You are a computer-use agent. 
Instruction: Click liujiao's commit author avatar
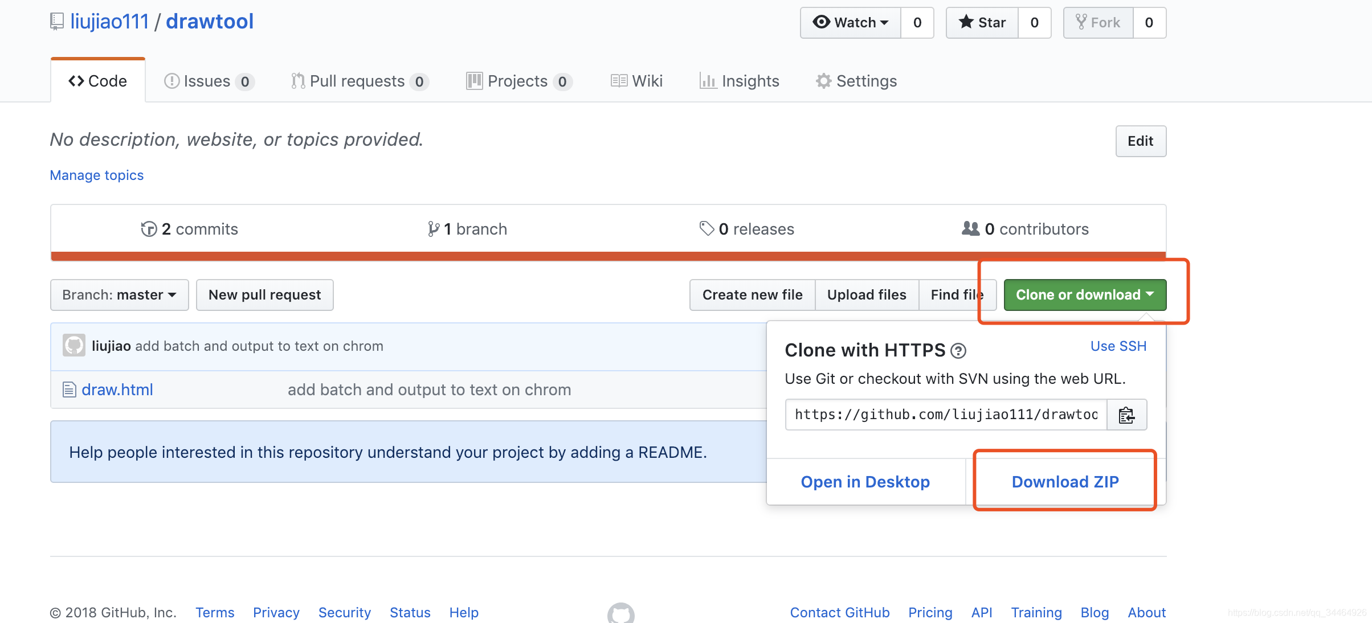74,346
